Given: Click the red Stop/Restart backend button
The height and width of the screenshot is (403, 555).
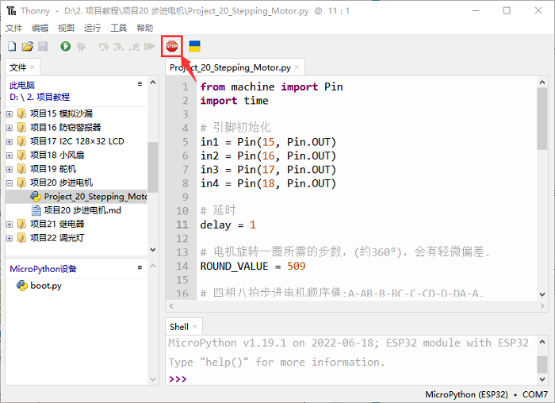Looking at the screenshot, I should point(171,47).
